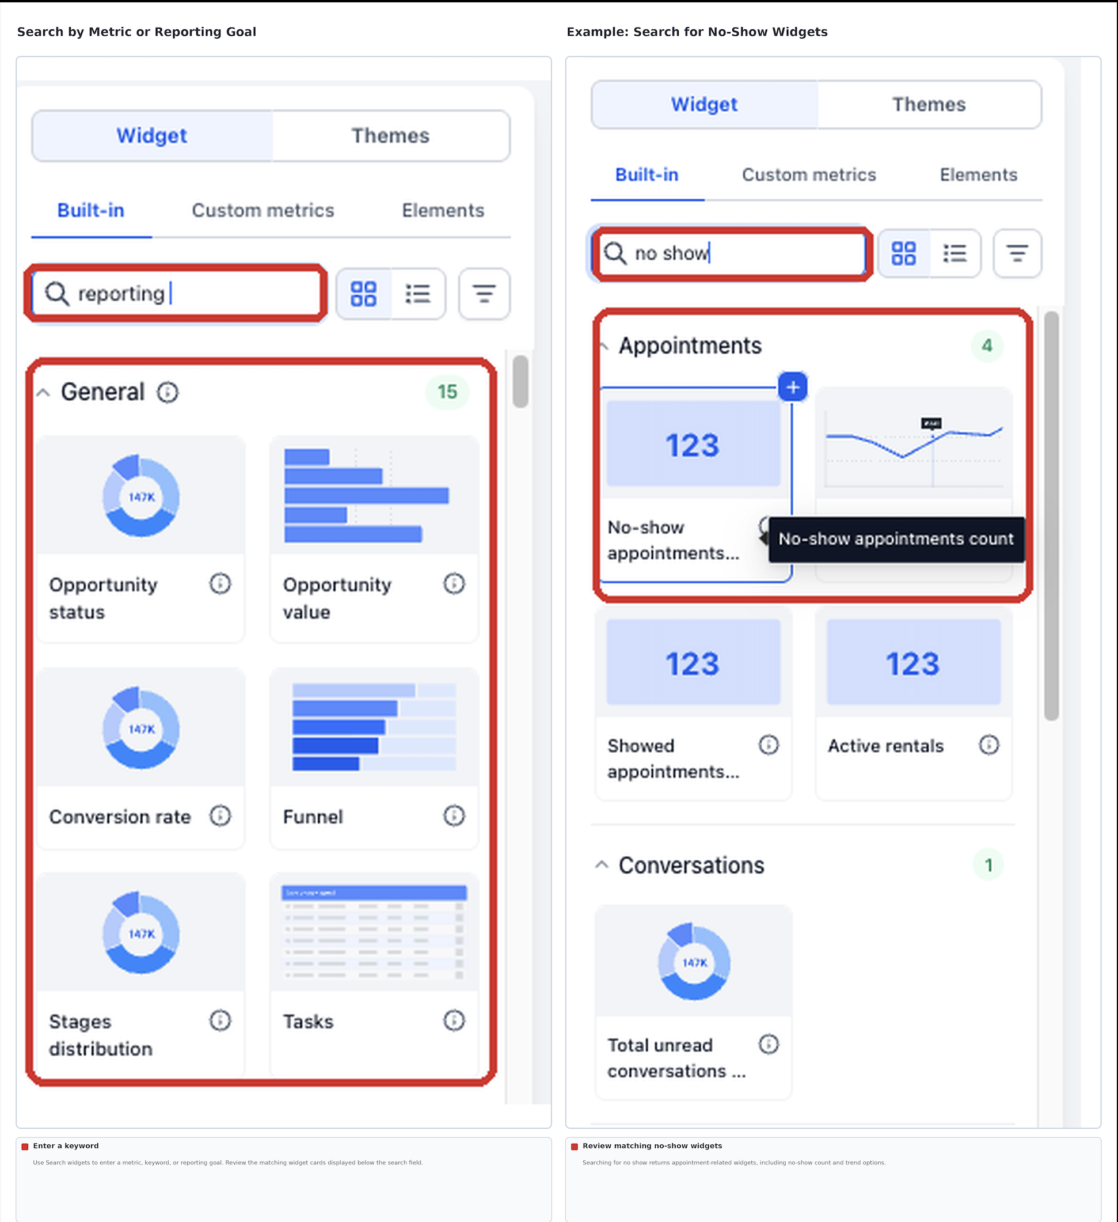
Task: Click search field containing 'reporting'
Action: point(176,293)
